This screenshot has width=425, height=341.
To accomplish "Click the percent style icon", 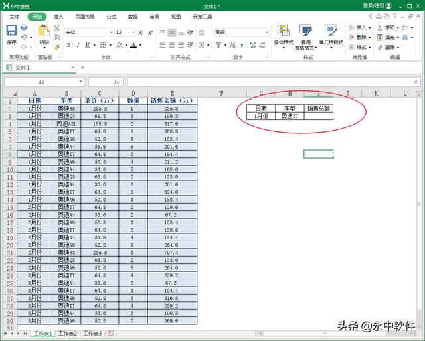I will point(232,45).
